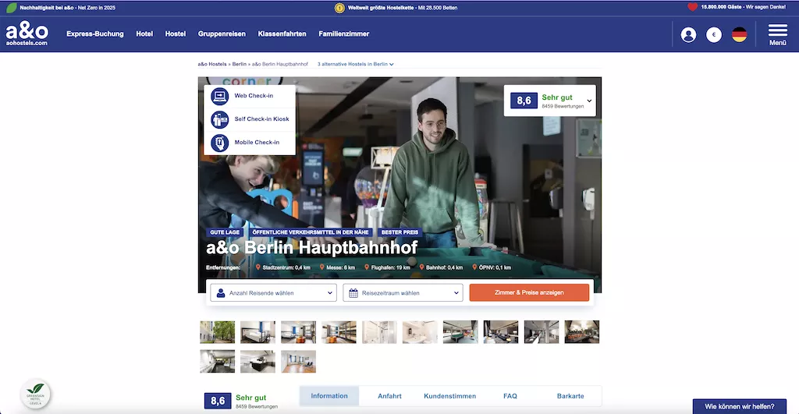Image resolution: width=799 pixels, height=414 pixels.
Task: Expand Anzahl Reisende wählen dropdown
Action: point(273,293)
